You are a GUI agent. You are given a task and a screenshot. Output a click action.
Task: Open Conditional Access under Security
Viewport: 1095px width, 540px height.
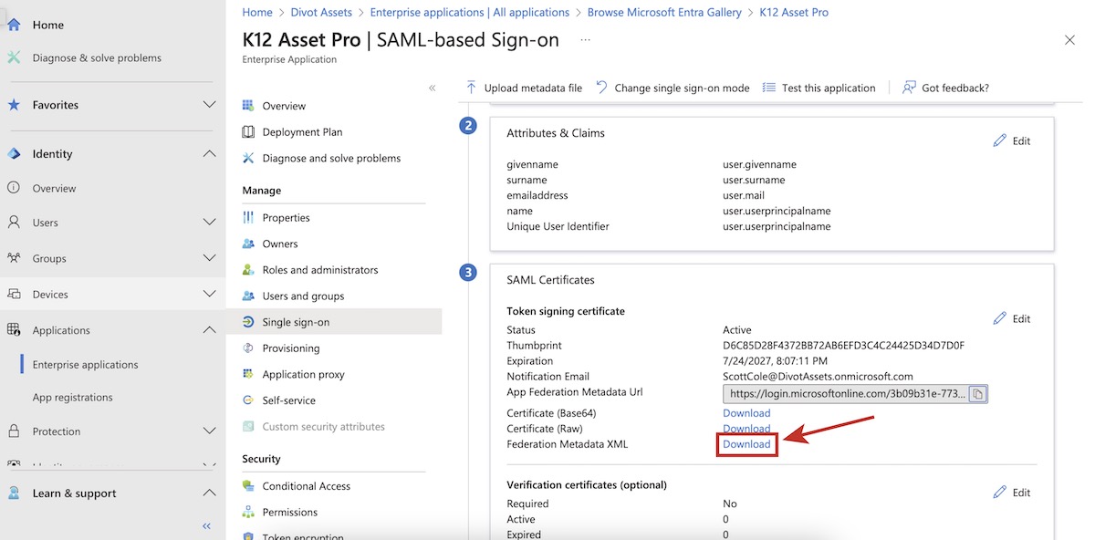pyautogui.click(x=306, y=486)
